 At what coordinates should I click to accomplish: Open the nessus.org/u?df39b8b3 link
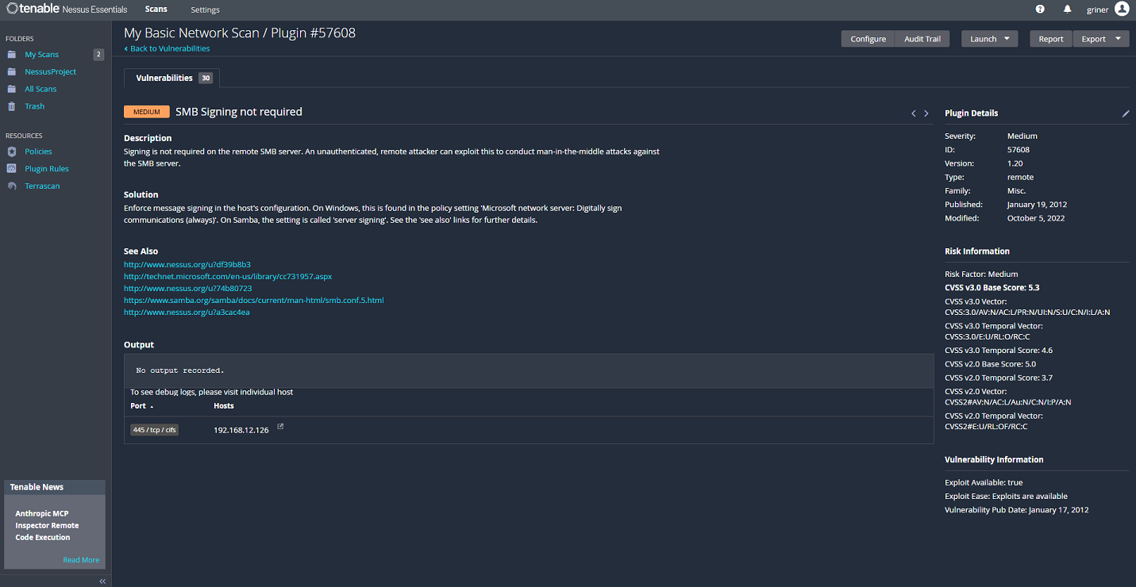[187, 264]
